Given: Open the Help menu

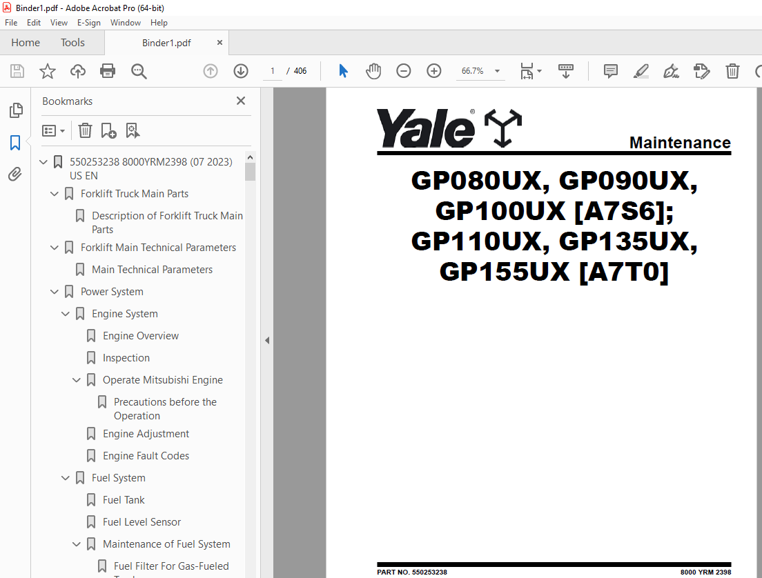Looking at the screenshot, I should pos(159,22).
